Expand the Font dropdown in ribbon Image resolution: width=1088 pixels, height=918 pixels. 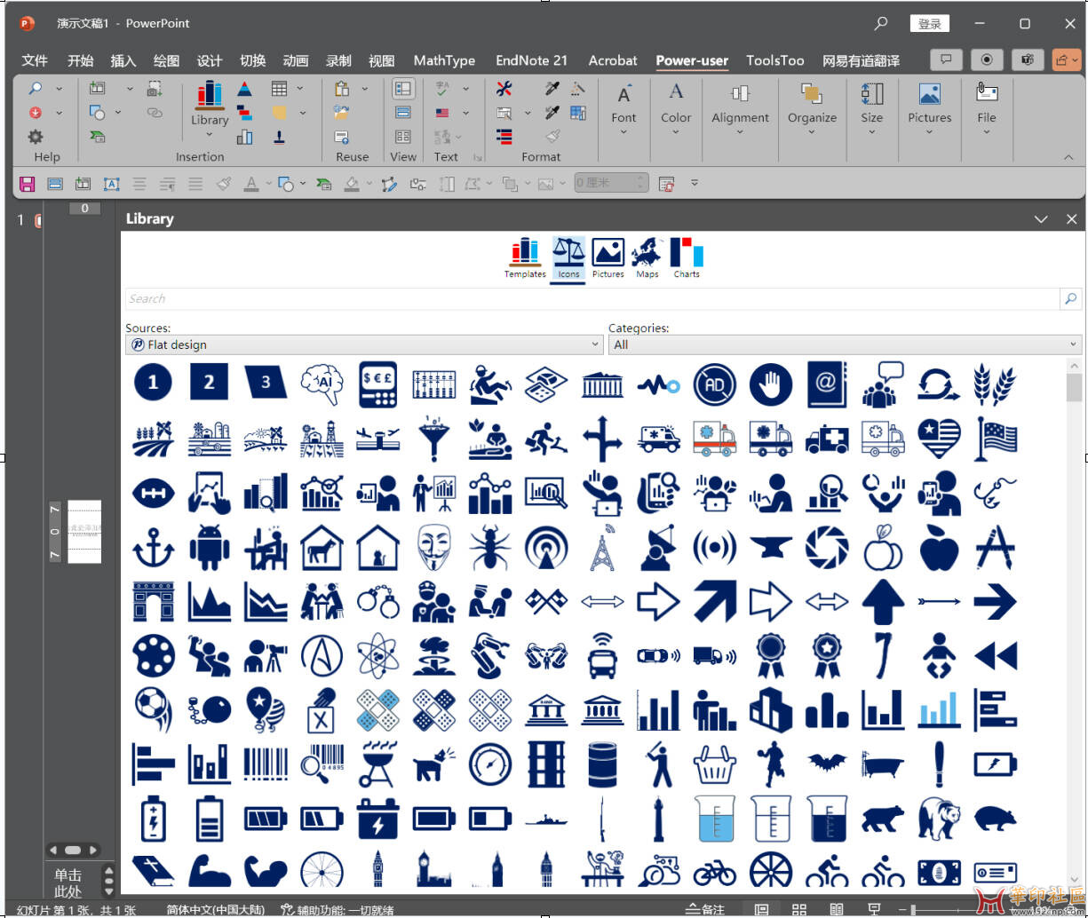(x=623, y=108)
